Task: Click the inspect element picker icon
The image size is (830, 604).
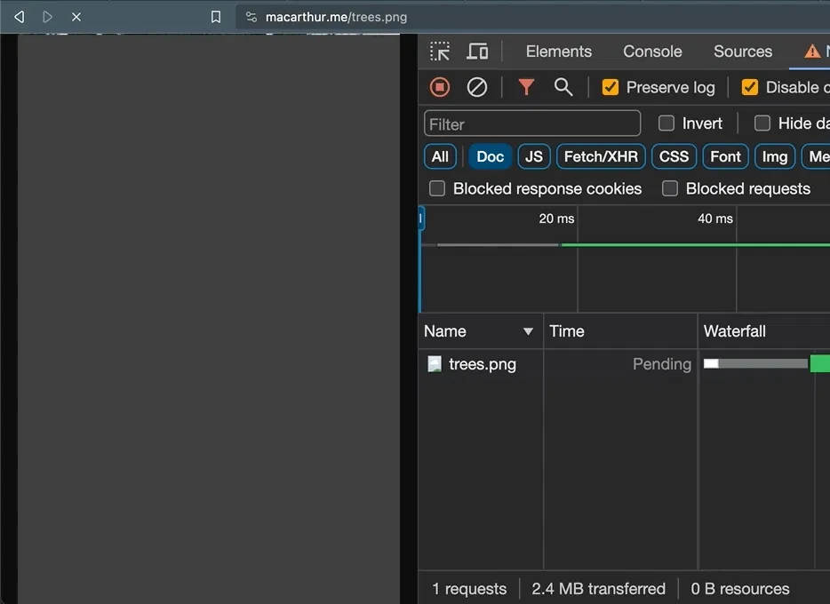Action: point(440,52)
